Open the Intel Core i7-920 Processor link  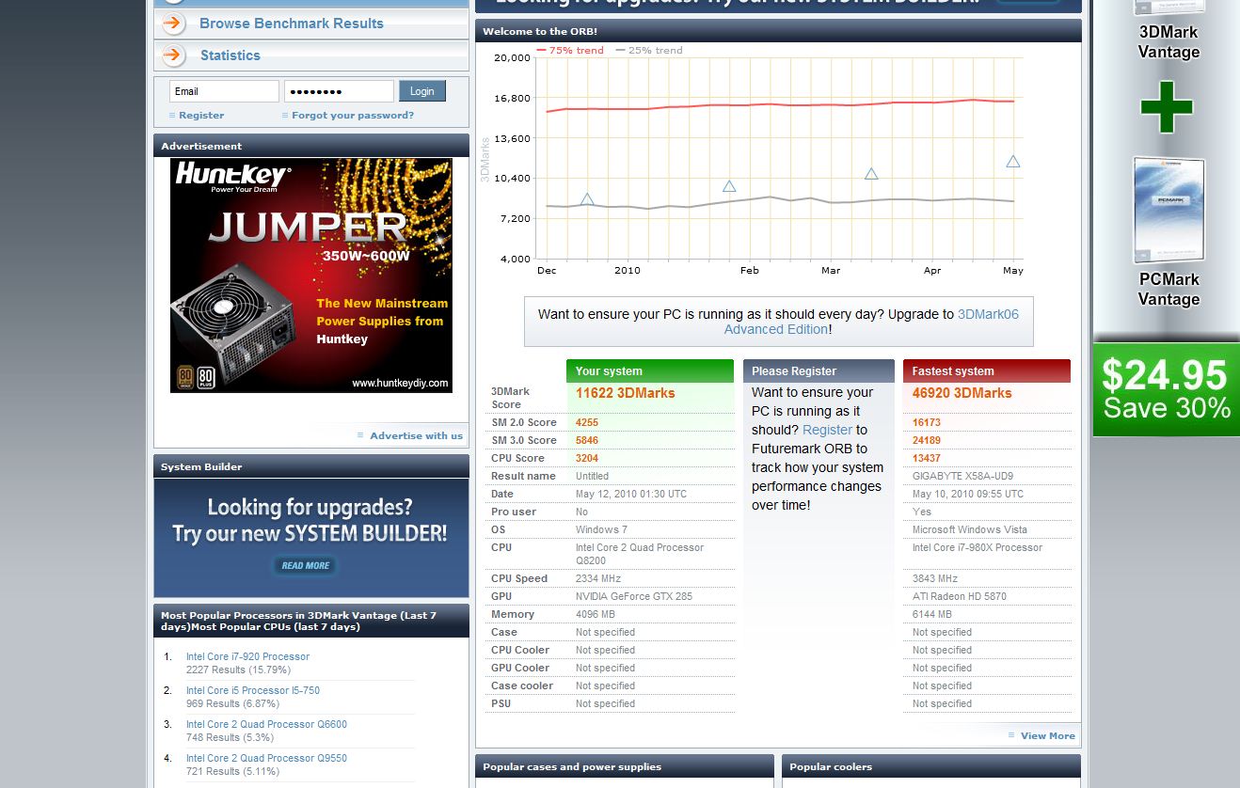[247, 657]
